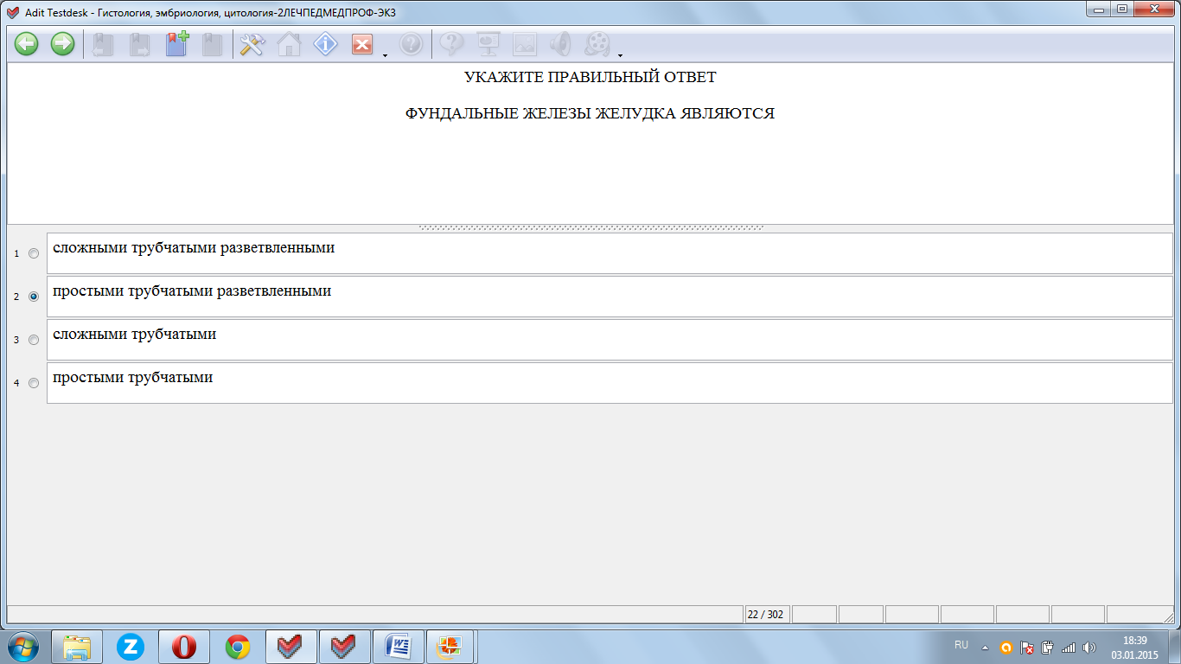
Task: Click answer text 'сложными трубчатыми разветвленными'
Action: tap(194, 248)
